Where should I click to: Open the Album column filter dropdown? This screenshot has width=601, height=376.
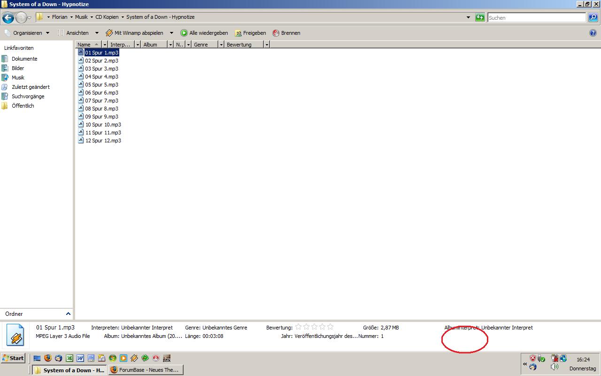[x=170, y=45]
